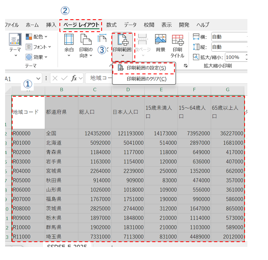
Task: Click the 効果 (Effects) icon
Action: click(x=29, y=57)
